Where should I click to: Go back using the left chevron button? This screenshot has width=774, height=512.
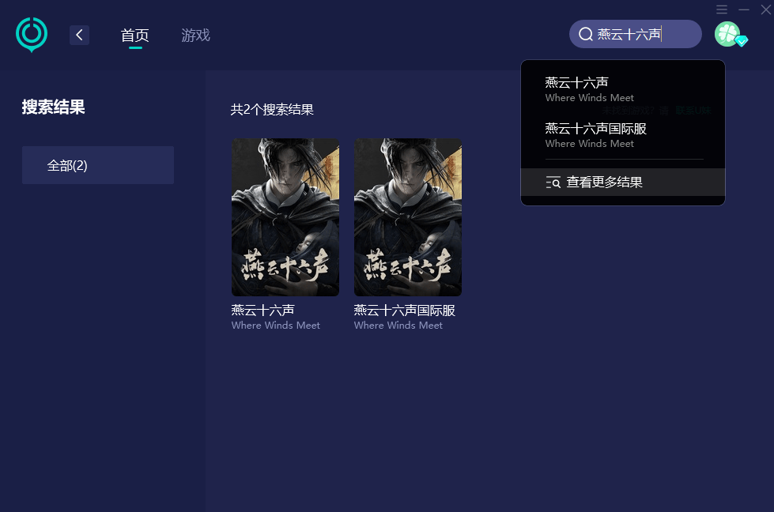(x=80, y=35)
